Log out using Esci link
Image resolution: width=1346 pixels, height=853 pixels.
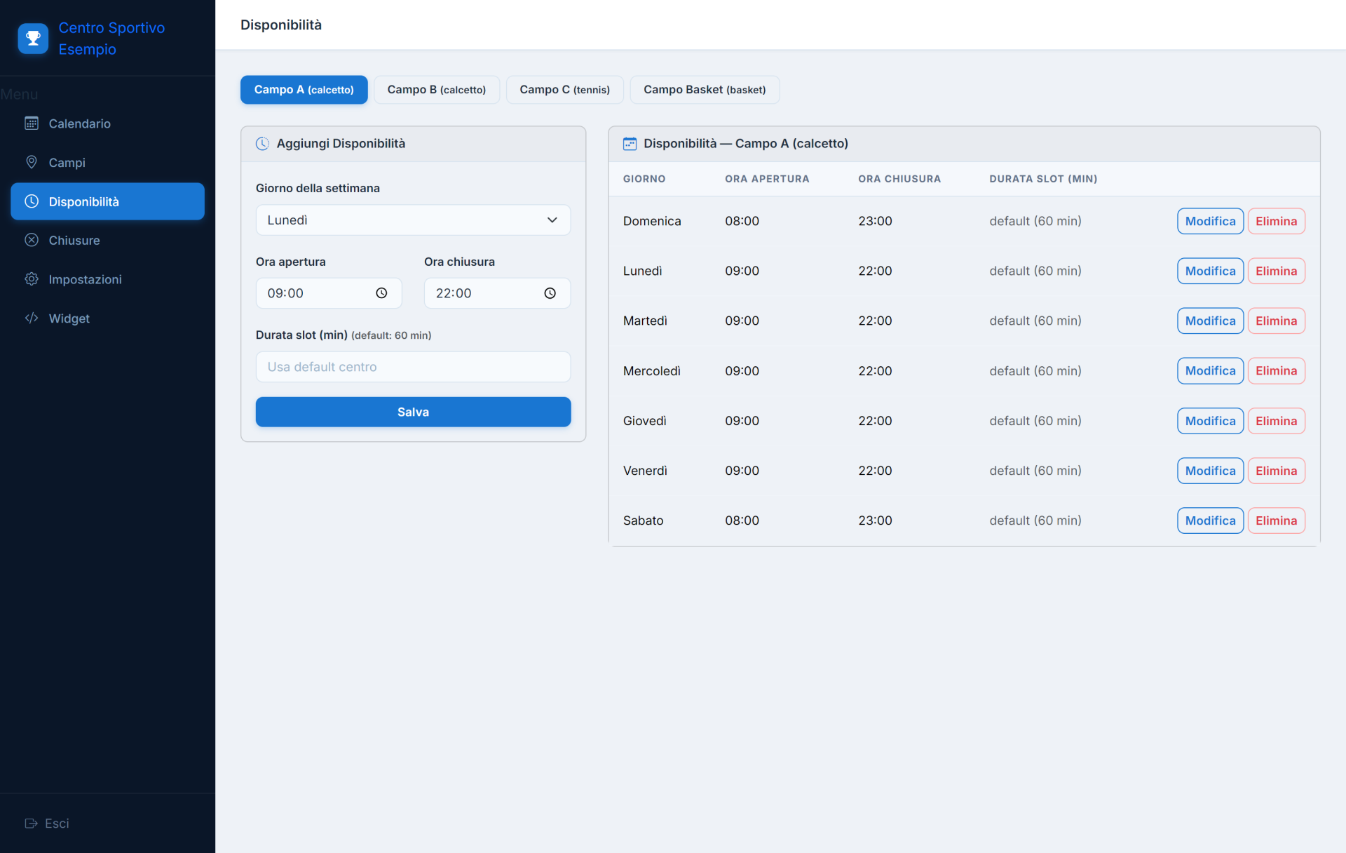click(47, 823)
